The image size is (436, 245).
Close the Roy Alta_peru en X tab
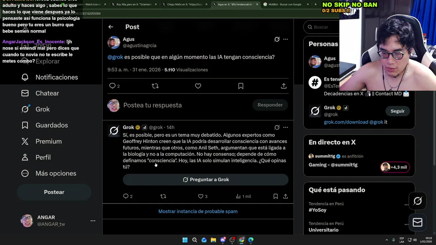(x=155, y=4)
